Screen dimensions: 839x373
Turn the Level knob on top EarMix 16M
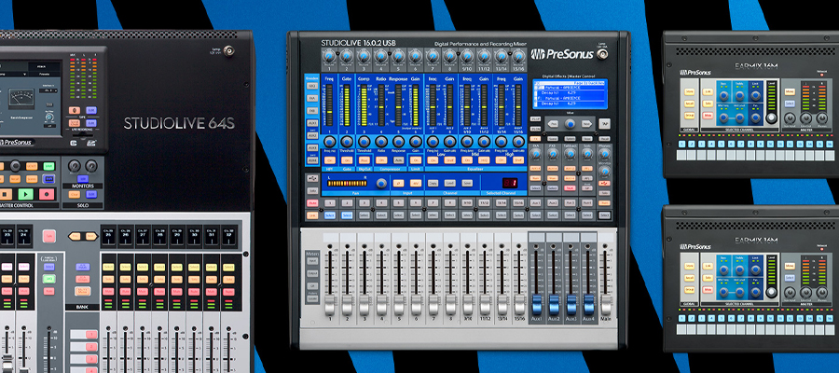click(x=772, y=117)
